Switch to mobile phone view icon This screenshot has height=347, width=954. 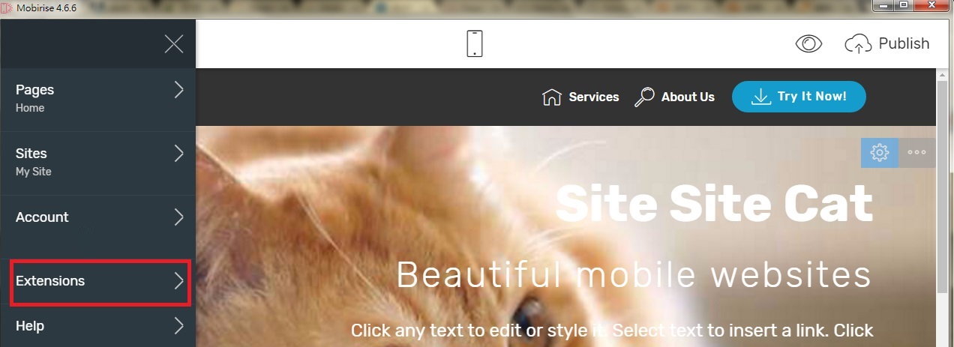[474, 43]
